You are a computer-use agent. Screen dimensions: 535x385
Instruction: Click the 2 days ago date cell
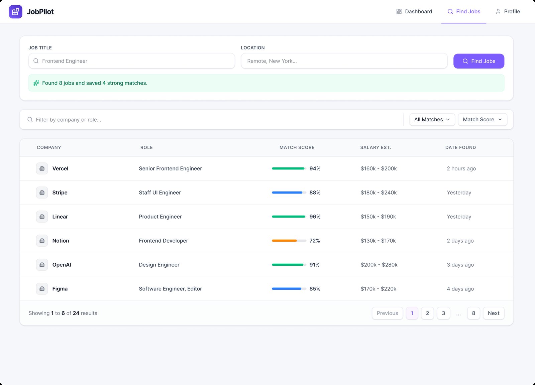pyautogui.click(x=460, y=241)
